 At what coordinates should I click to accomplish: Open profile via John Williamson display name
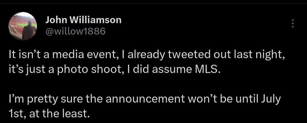pos(83,20)
